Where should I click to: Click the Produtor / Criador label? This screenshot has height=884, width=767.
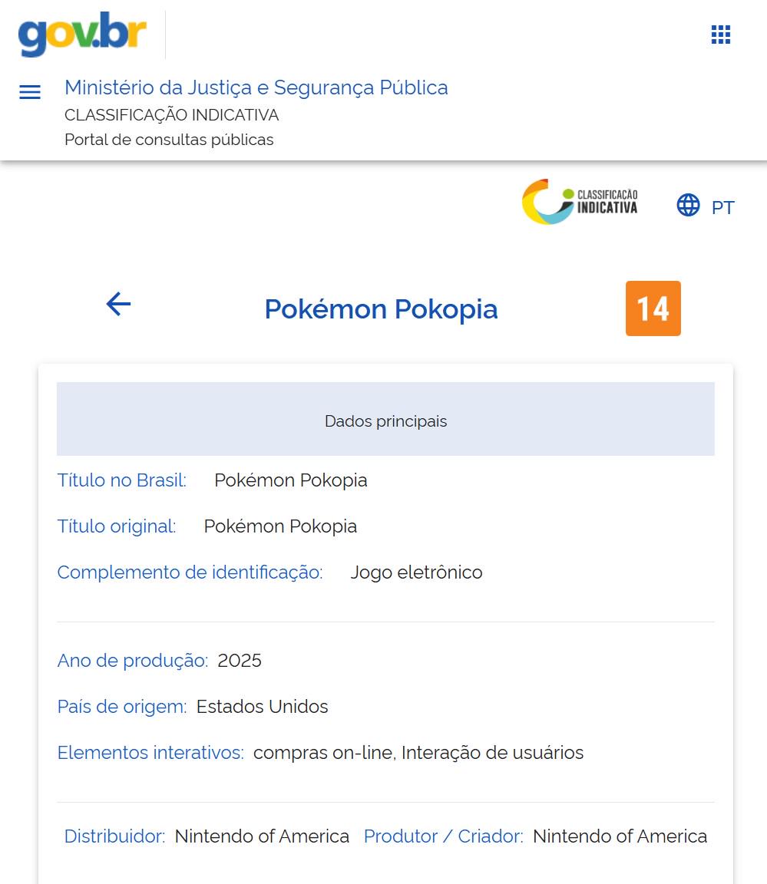pos(443,836)
